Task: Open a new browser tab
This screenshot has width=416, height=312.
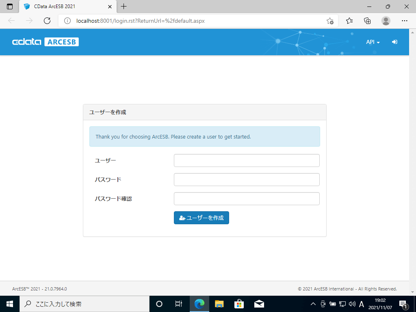Action: pyautogui.click(x=123, y=6)
